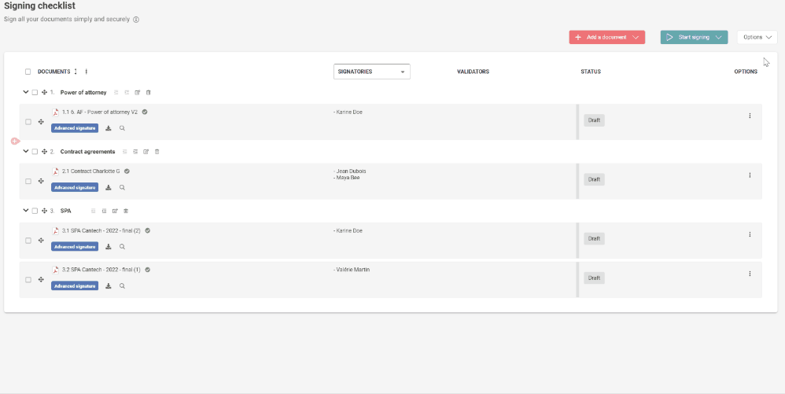Preview the Contract Charlotte G document with magnifier

tap(122, 188)
